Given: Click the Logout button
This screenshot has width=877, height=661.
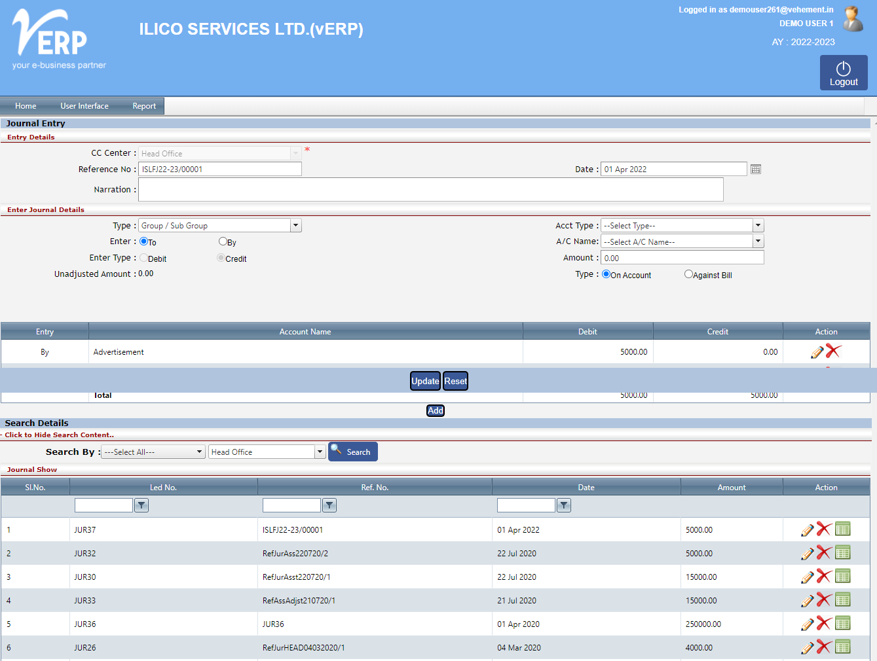Looking at the screenshot, I should pyautogui.click(x=844, y=73).
